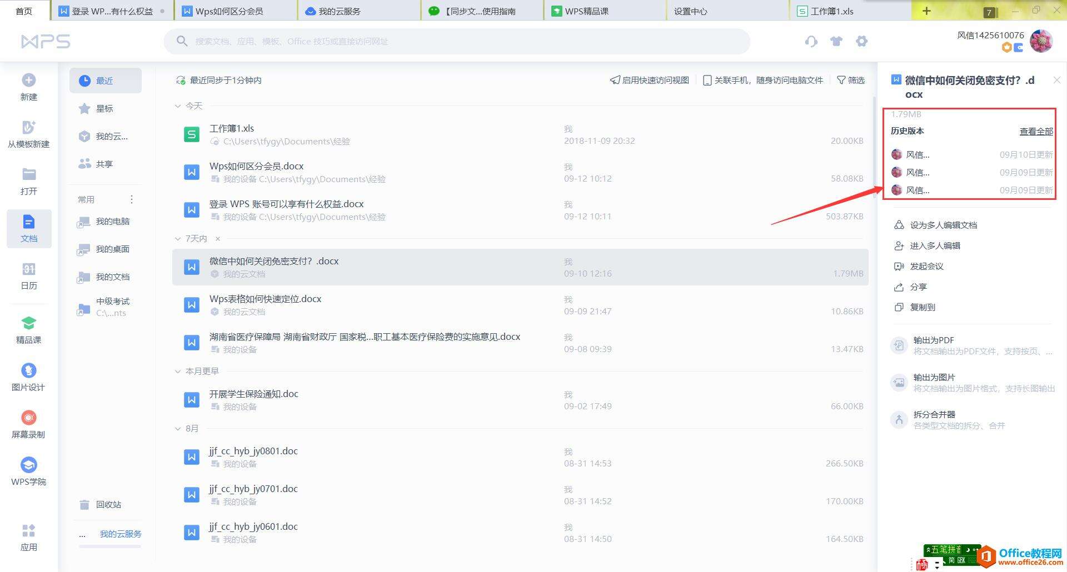Screen dimensions: 1067x572
Task: Open 拆分合并器 split-merge tool icon
Action: point(899,420)
